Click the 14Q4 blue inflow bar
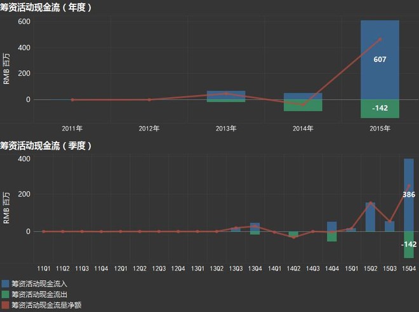419x312 pixels. click(332, 226)
